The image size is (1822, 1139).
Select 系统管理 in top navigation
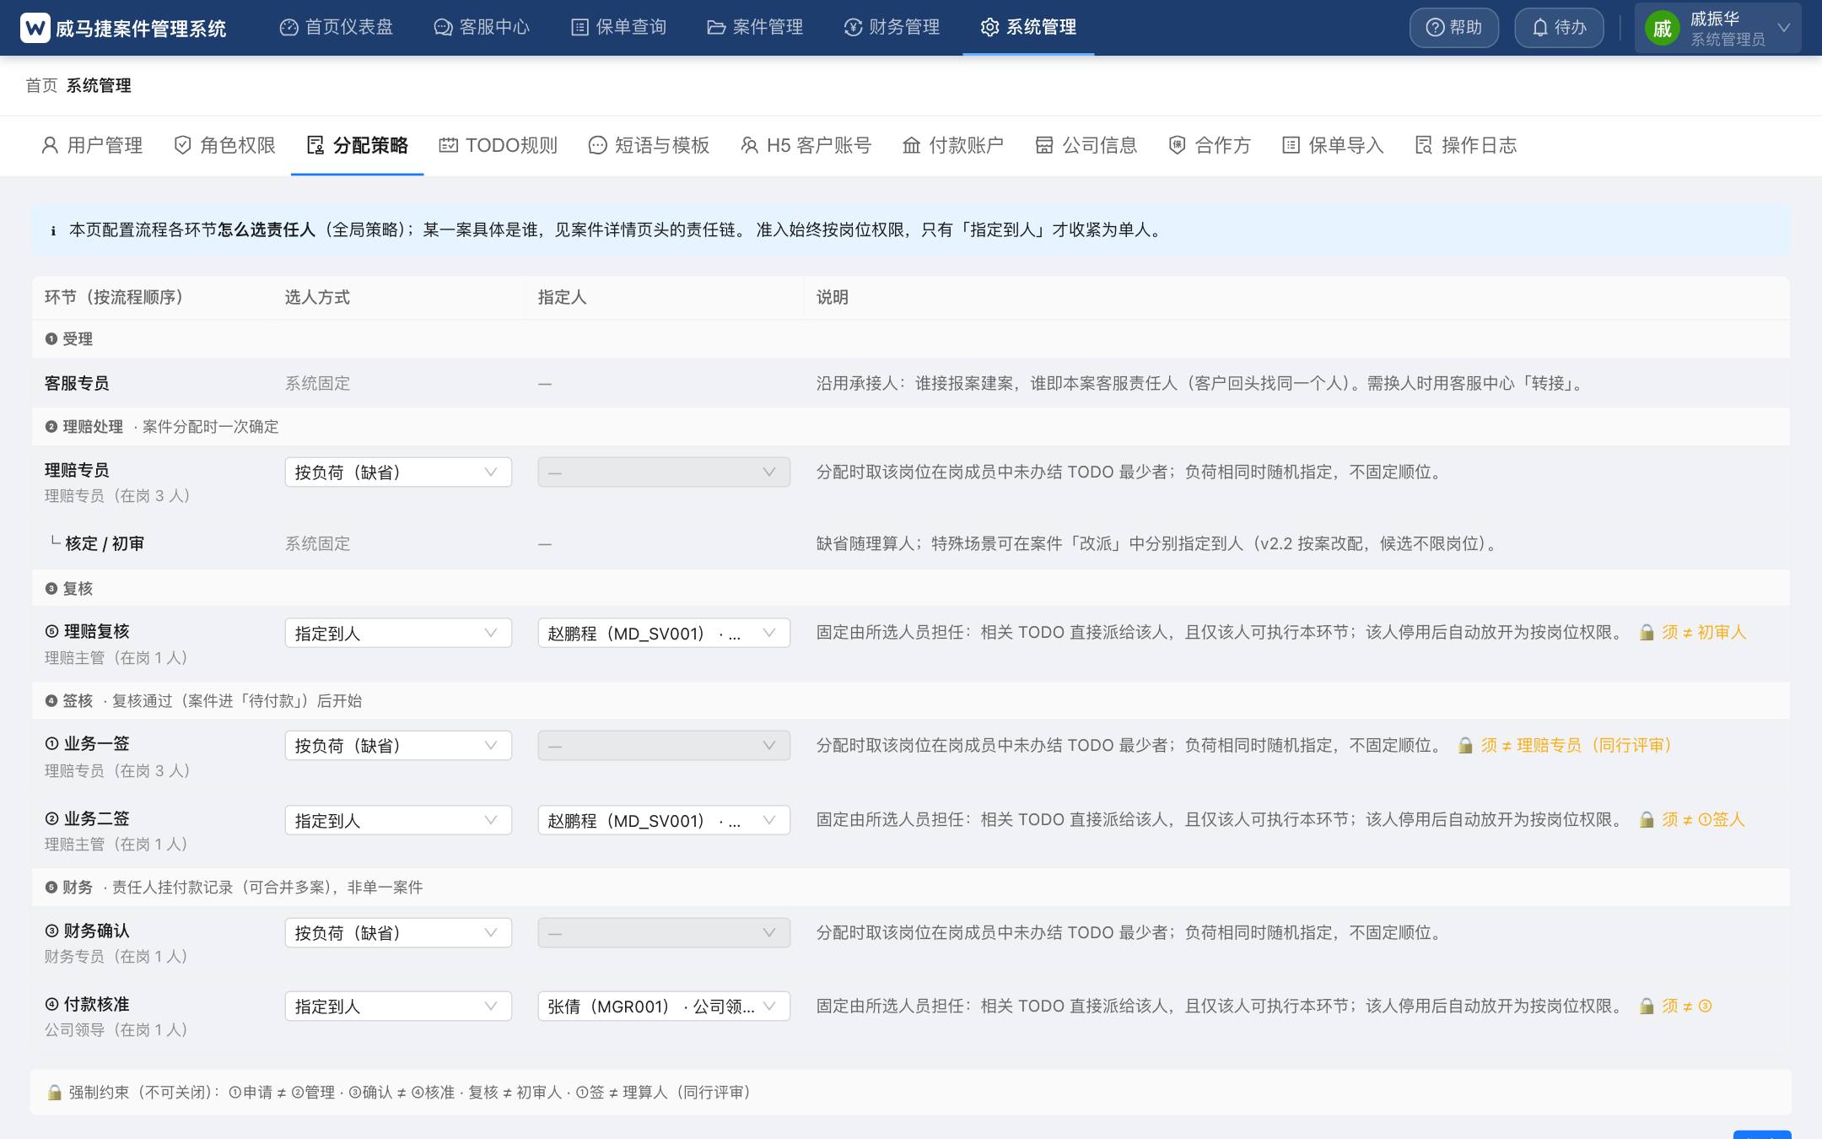click(x=1028, y=27)
